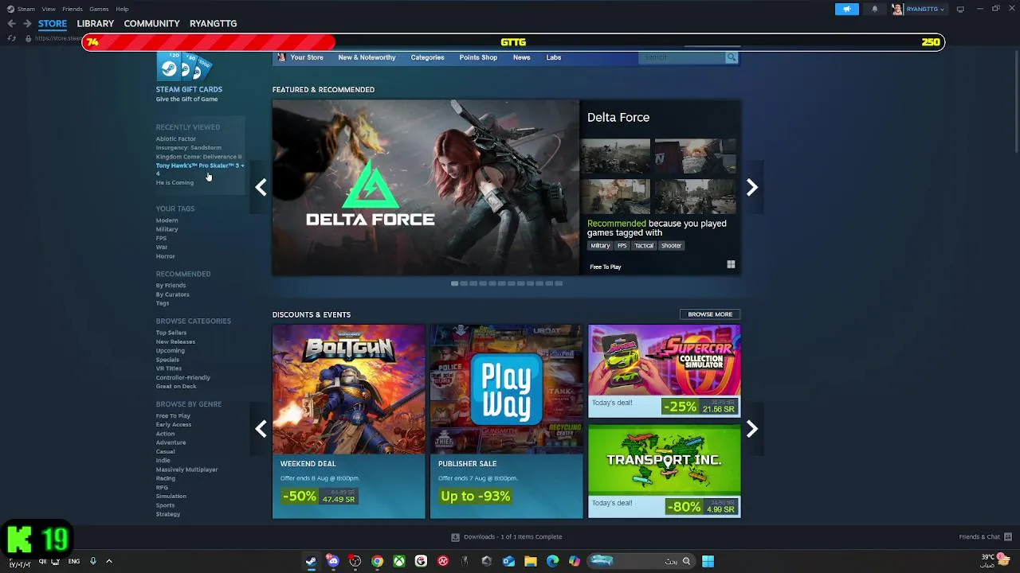Click the megaphone announcements button
The width and height of the screenshot is (1020, 573).
(x=846, y=9)
